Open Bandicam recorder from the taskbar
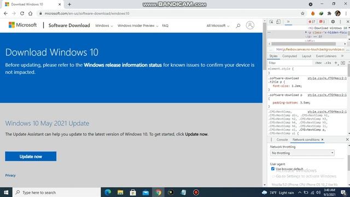This screenshot has width=350, height=197. [196, 192]
